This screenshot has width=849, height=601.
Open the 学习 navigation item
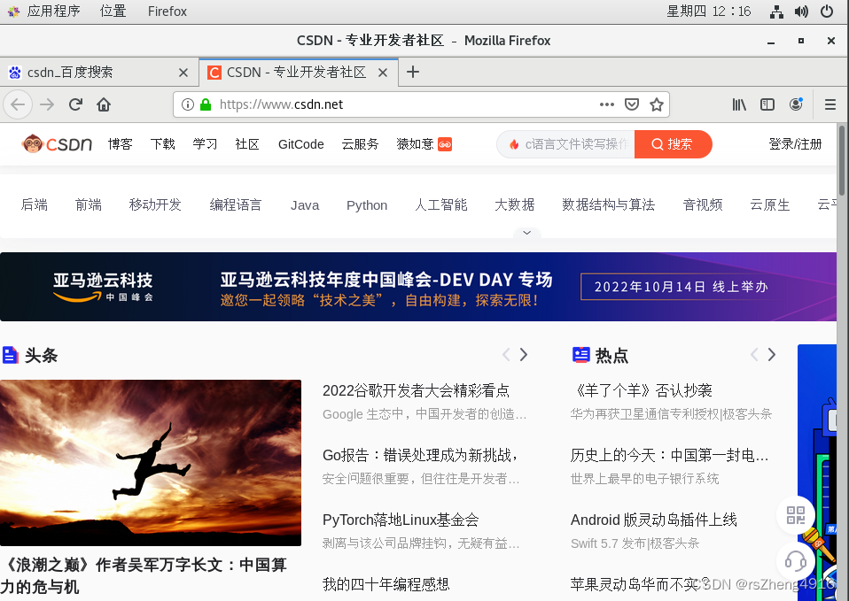point(205,144)
